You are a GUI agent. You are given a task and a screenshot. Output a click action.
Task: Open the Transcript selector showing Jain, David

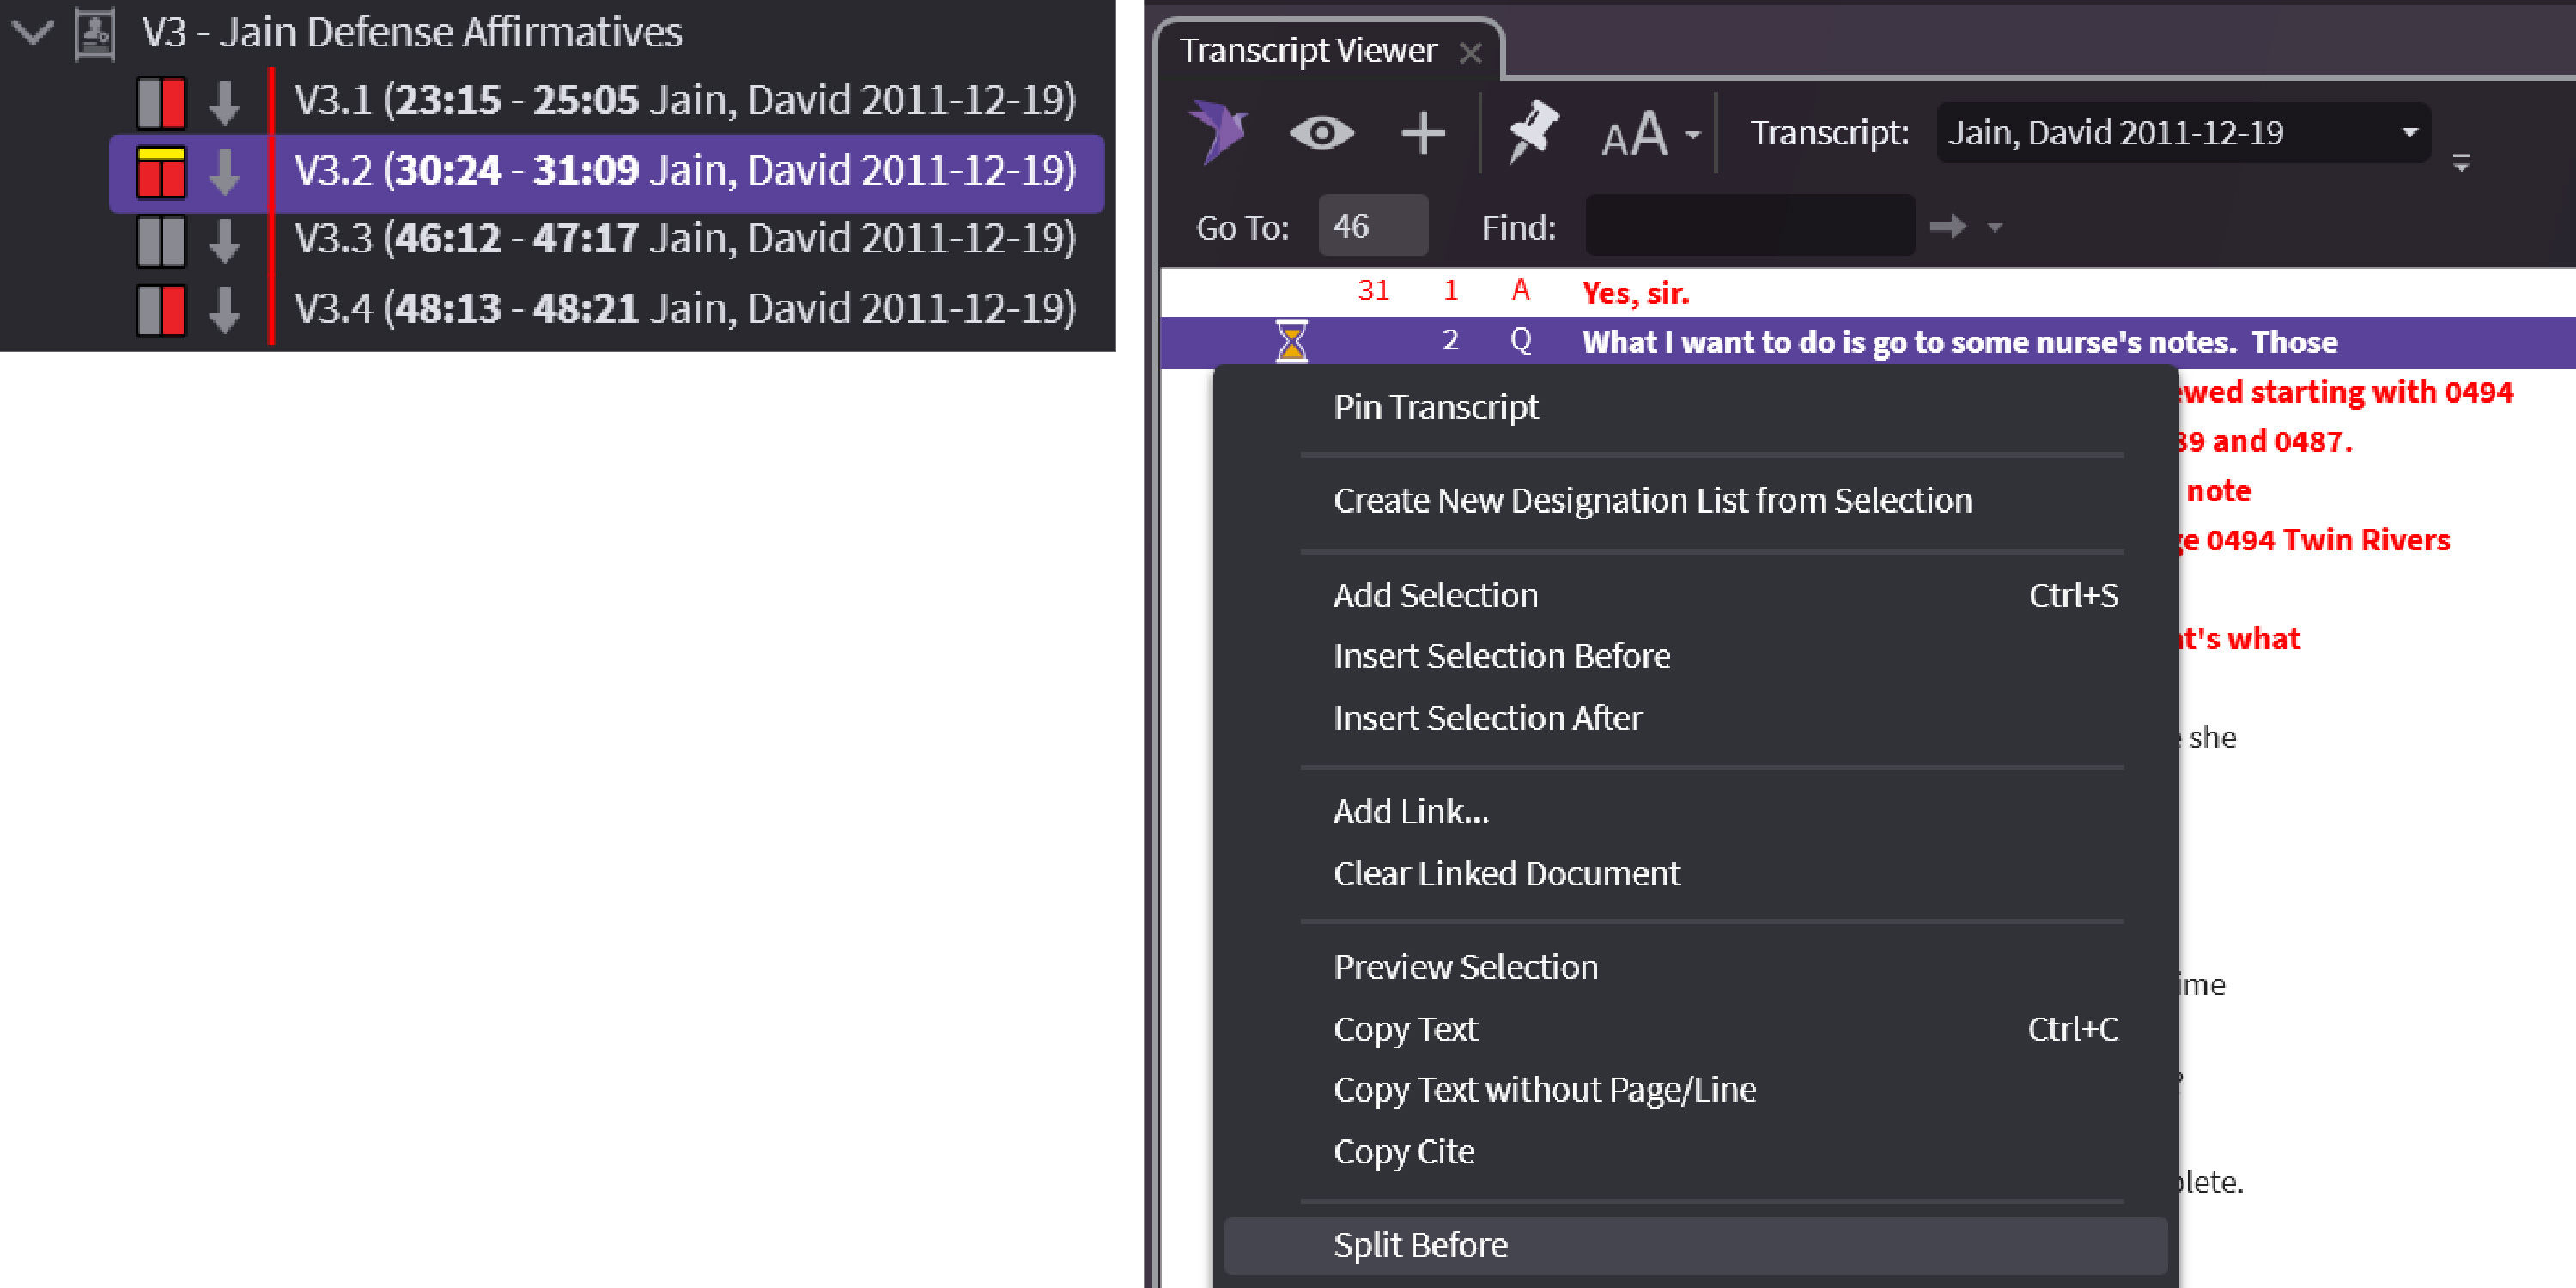2182,133
